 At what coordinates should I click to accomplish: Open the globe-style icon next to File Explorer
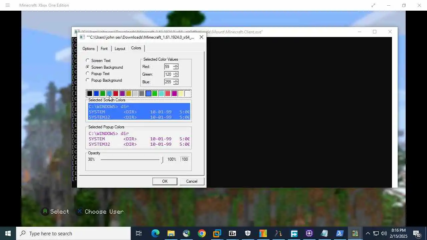point(186,233)
